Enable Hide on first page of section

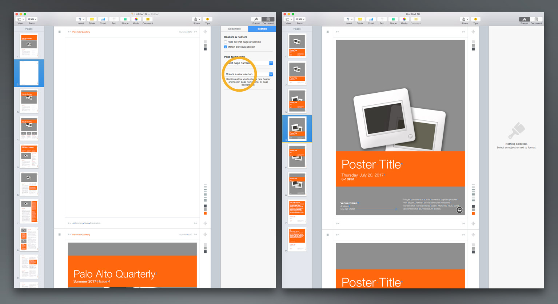coord(226,42)
